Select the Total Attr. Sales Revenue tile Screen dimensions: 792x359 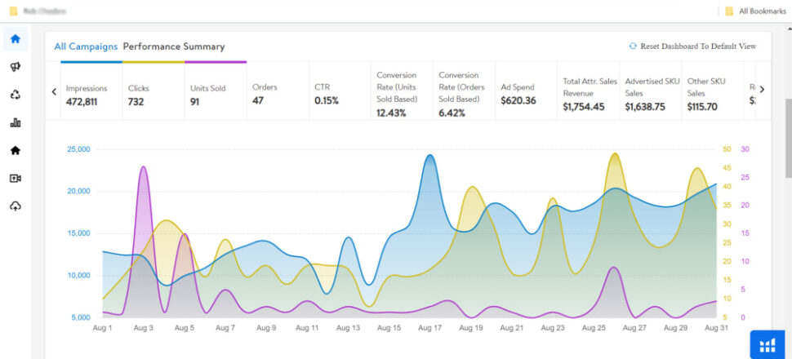[588, 94]
